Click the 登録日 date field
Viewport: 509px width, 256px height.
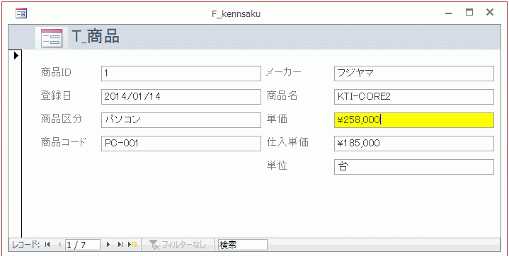pos(181,97)
